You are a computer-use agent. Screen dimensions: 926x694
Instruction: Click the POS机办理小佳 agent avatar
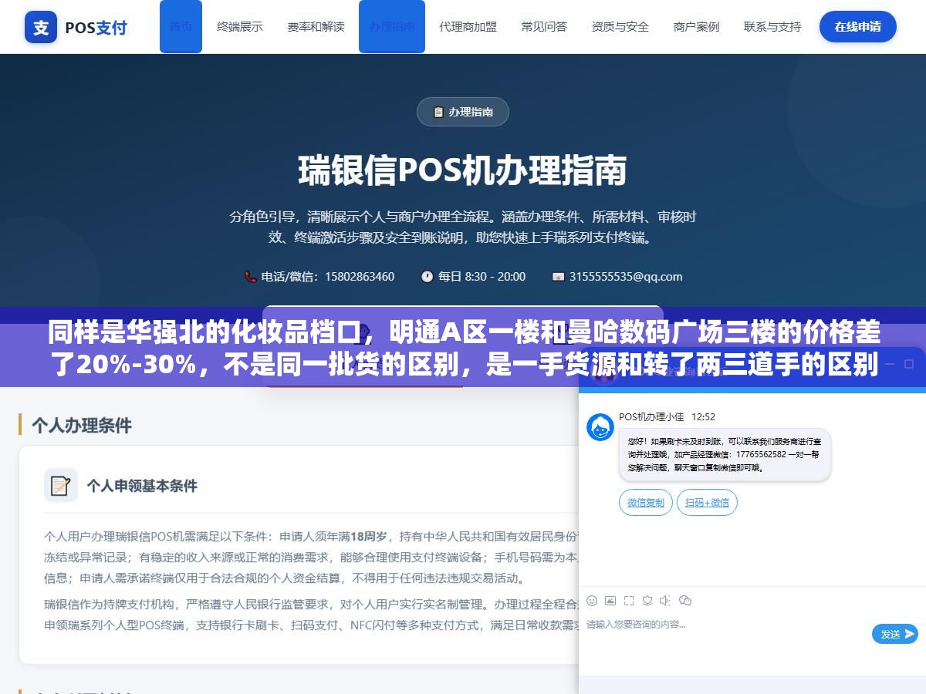600,427
